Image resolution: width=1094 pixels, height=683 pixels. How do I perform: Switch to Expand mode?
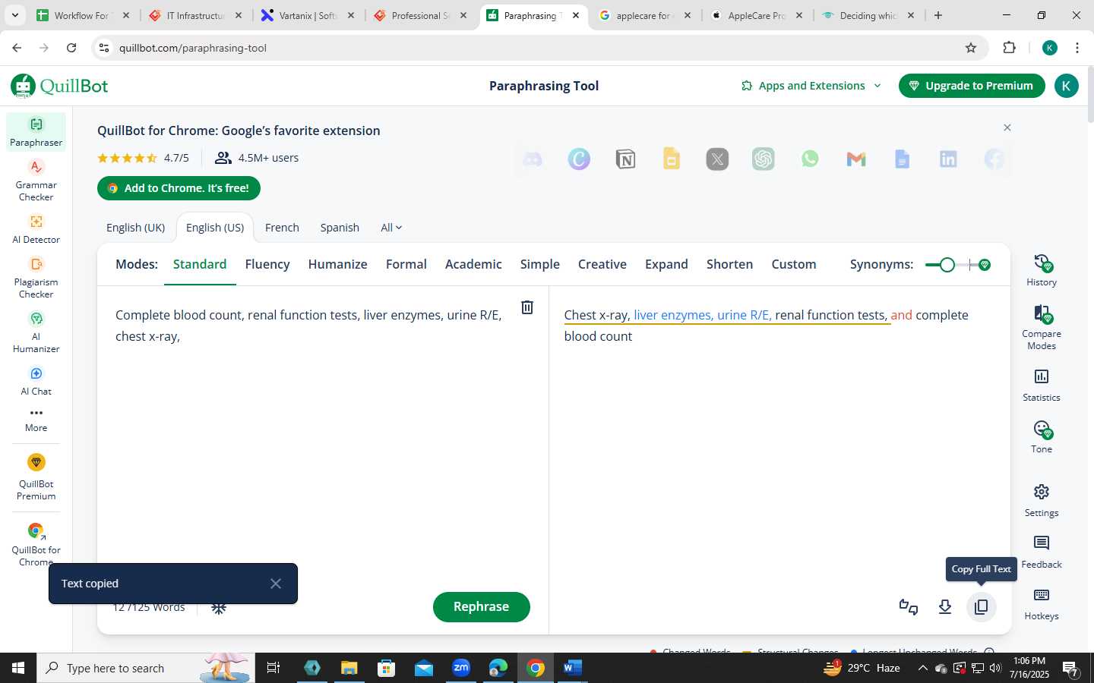(x=666, y=264)
